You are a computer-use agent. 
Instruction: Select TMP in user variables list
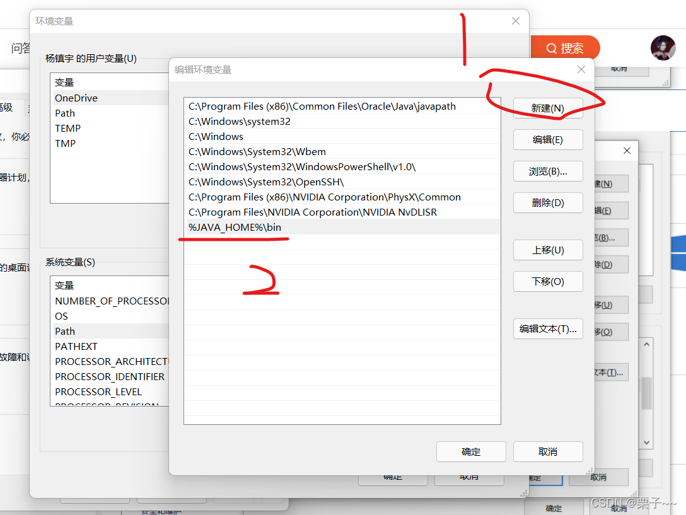pos(110,144)
